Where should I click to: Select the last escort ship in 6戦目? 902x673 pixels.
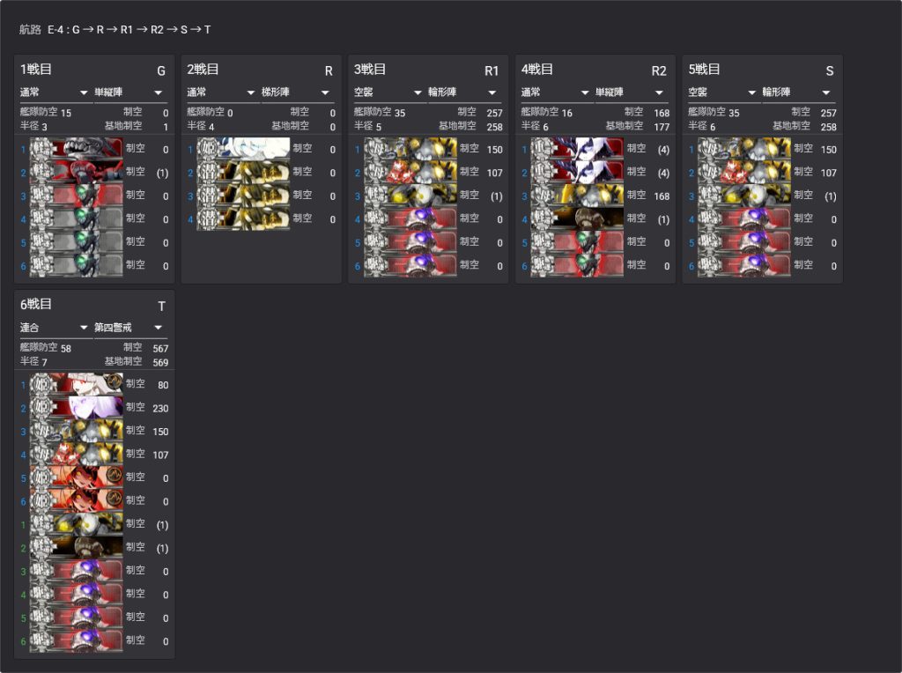click(x=76, y=641)
